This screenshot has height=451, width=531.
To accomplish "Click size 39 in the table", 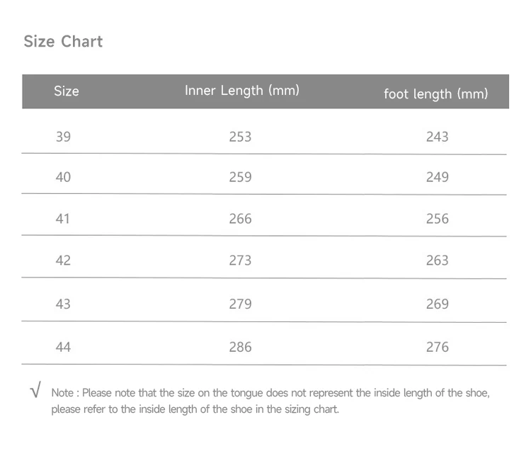I will pyautogui.click(x=63, y=137).
